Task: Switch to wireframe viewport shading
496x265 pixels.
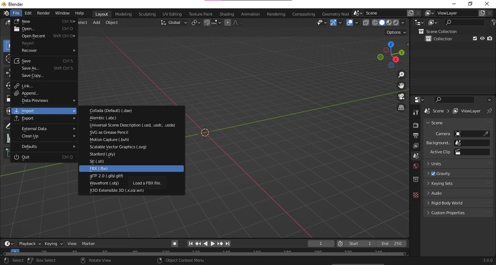Action: pos(375,22)
